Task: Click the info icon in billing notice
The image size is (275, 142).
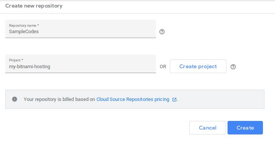Action: click(15, 99)
